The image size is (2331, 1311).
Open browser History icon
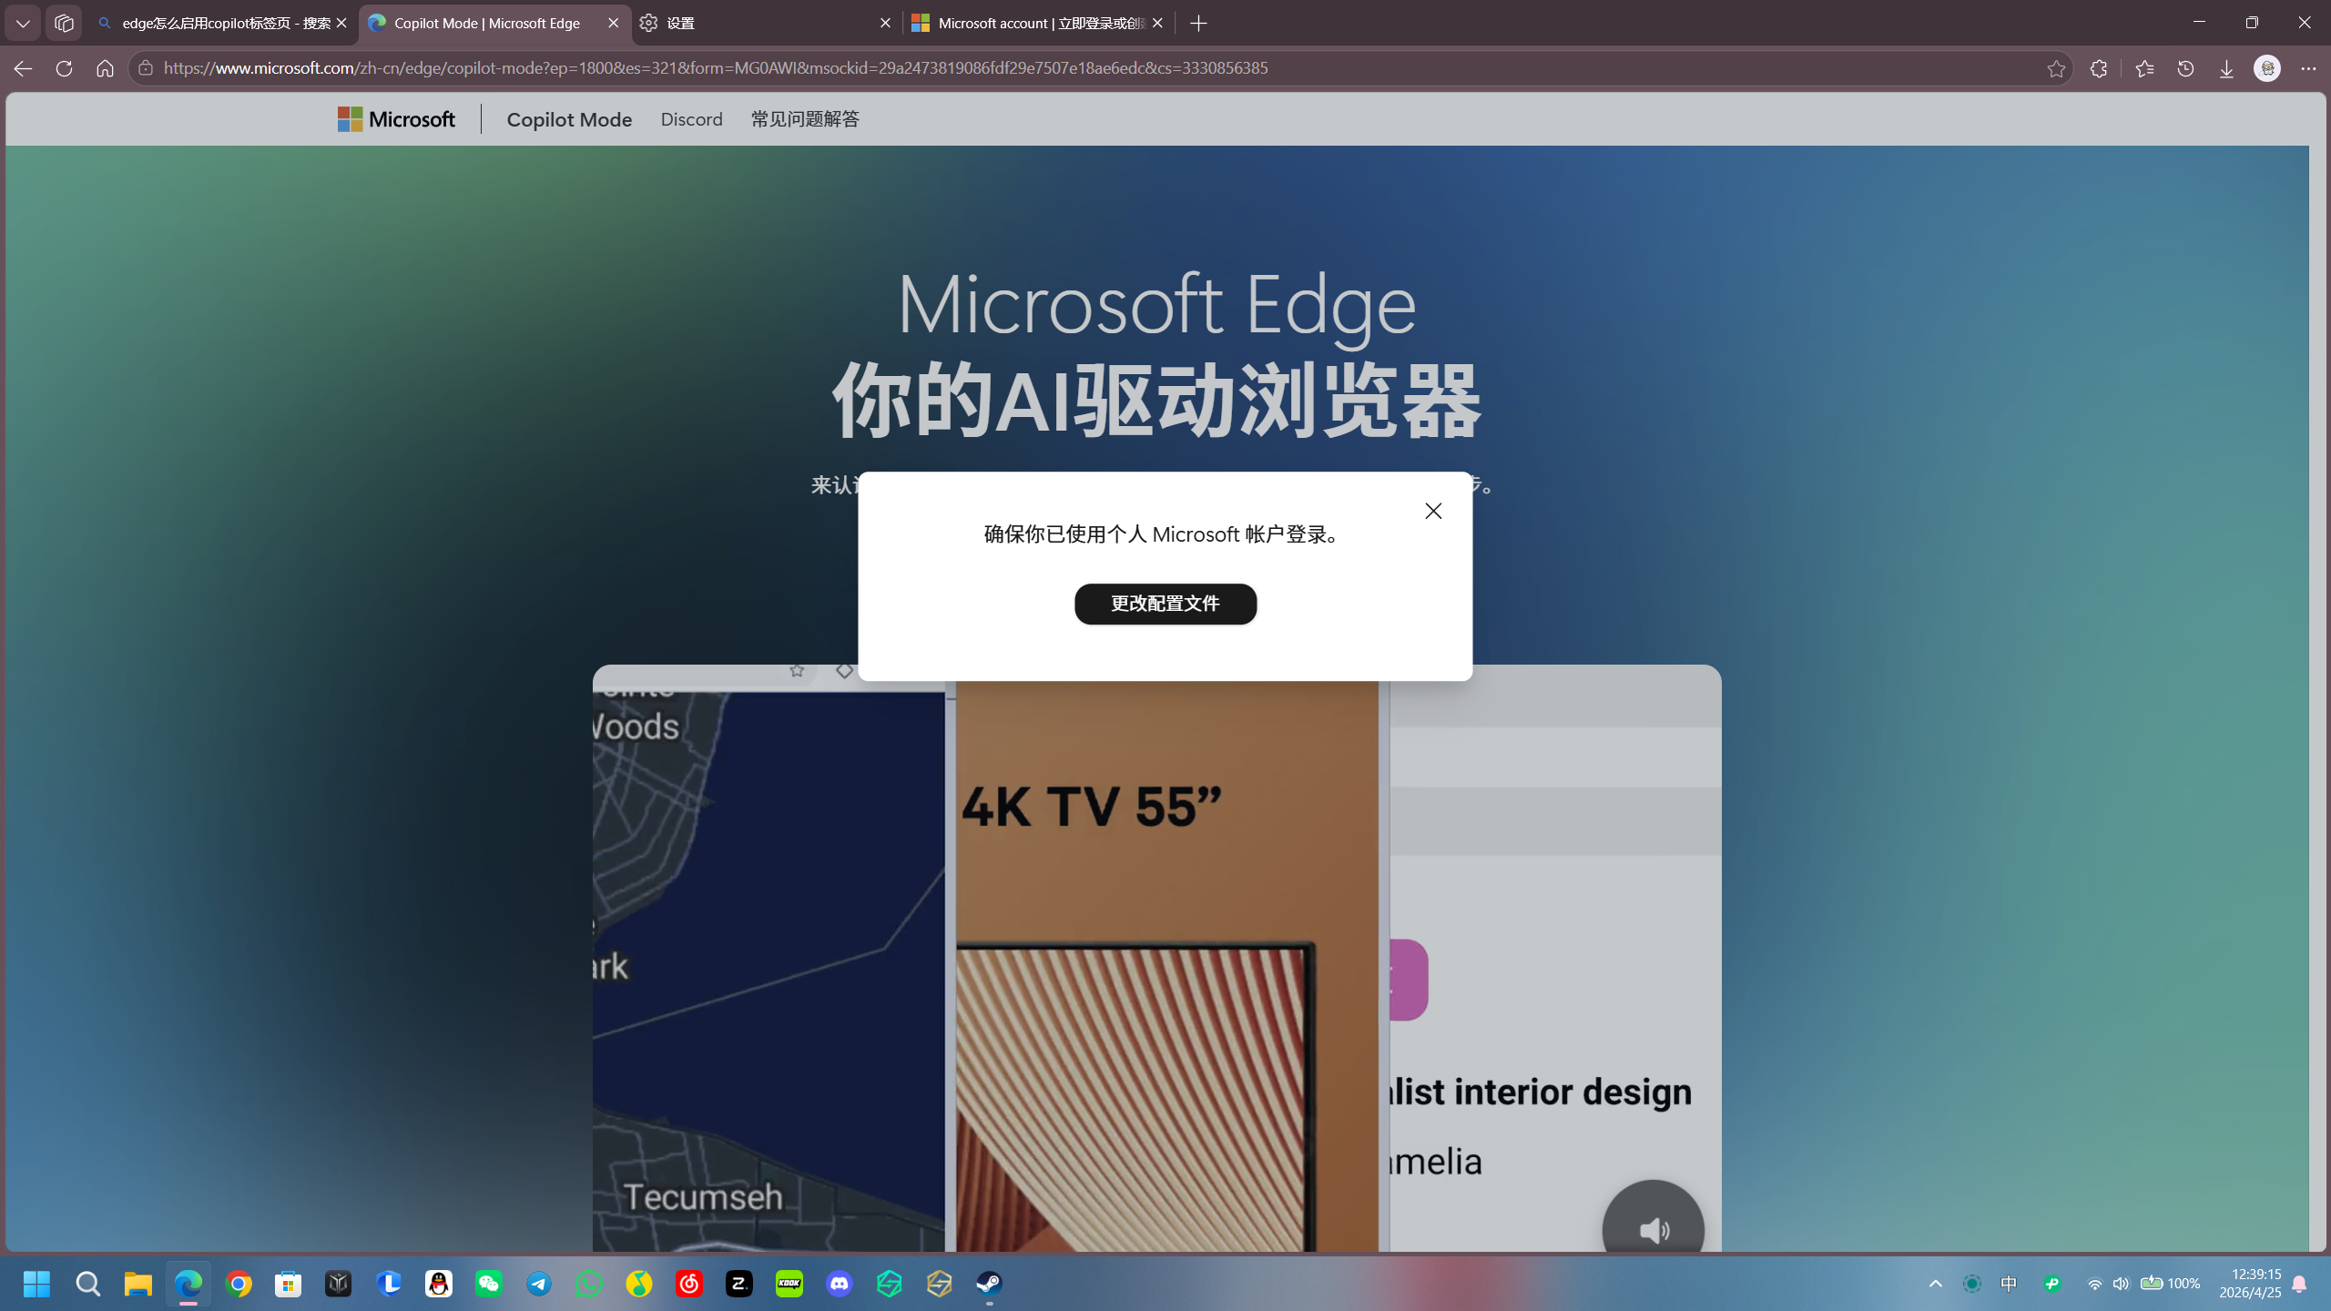tap(2185, 68)
